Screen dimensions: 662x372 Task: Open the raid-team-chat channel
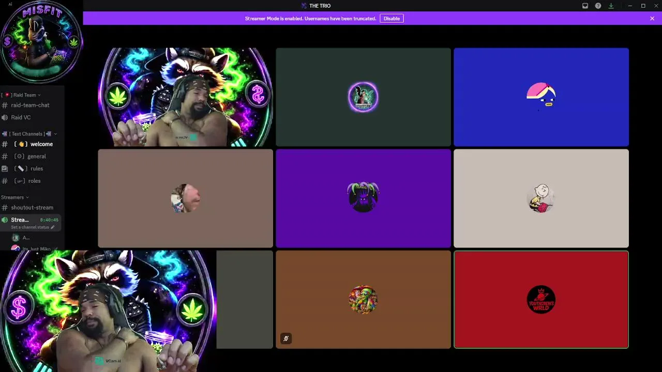click(x=31, y=105)
